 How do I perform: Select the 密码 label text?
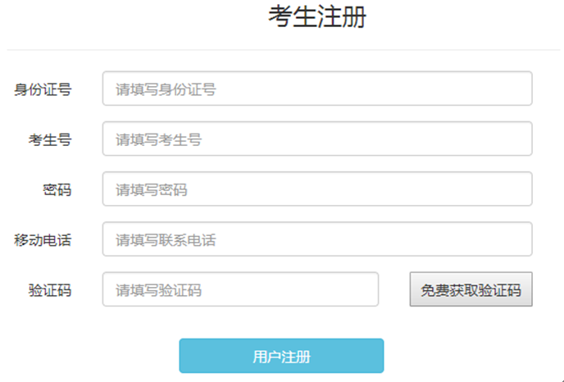57,189
